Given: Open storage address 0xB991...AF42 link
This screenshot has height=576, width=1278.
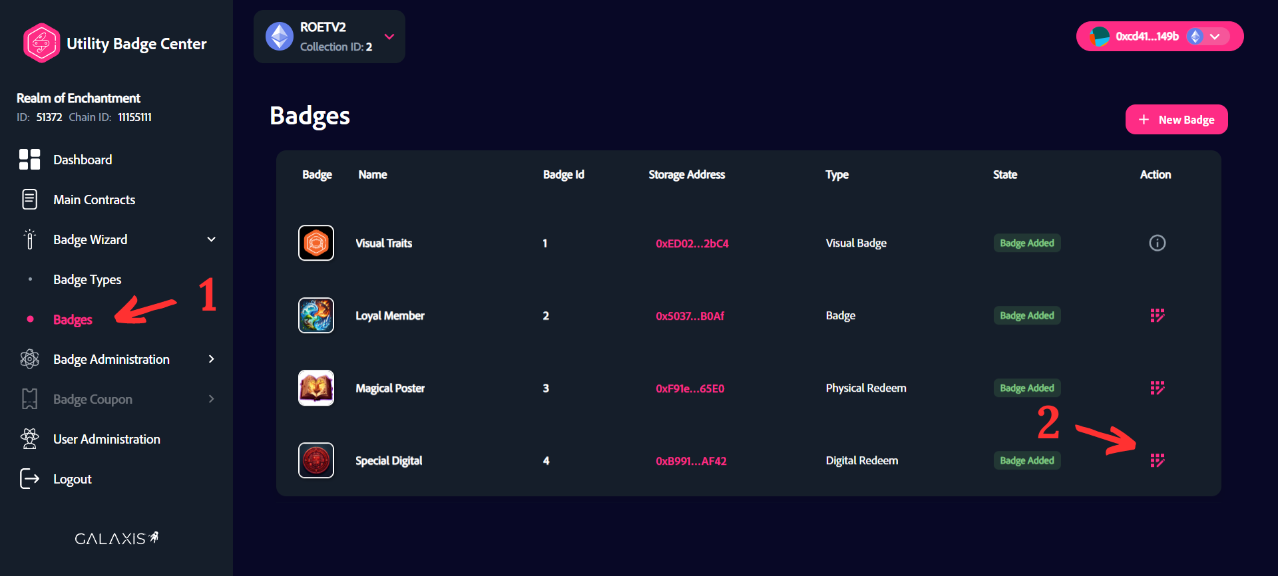Looking at the screenshot, I should [x=691, y=461].
